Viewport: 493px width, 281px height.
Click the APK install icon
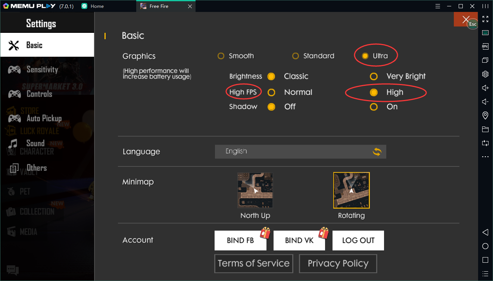click(x=485, y=46)
